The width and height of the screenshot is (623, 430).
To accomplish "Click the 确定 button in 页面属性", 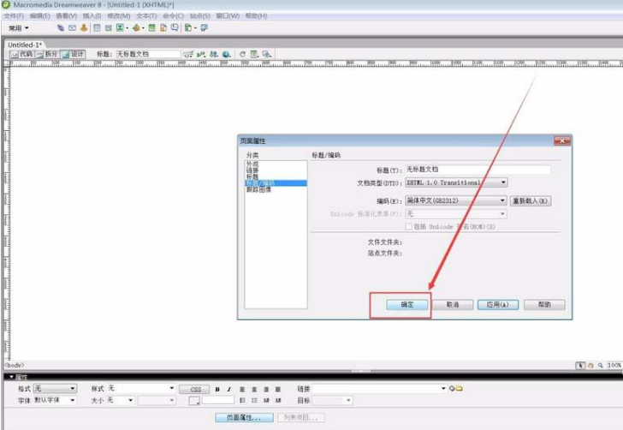I will tap(407, 305).
